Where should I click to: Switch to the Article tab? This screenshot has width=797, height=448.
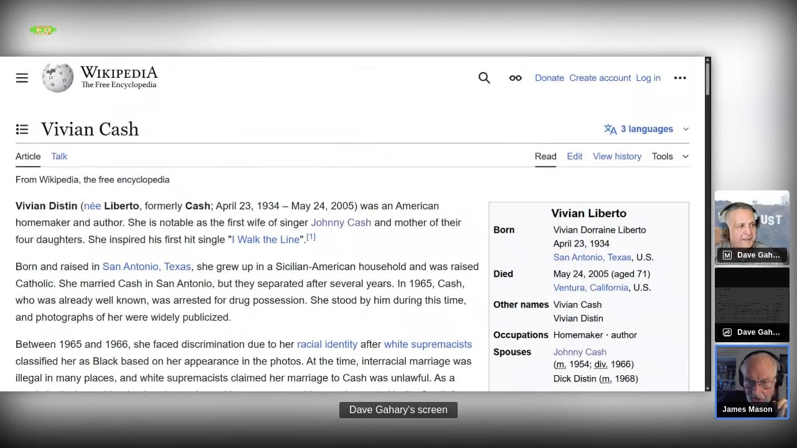[x=28, y=156]
